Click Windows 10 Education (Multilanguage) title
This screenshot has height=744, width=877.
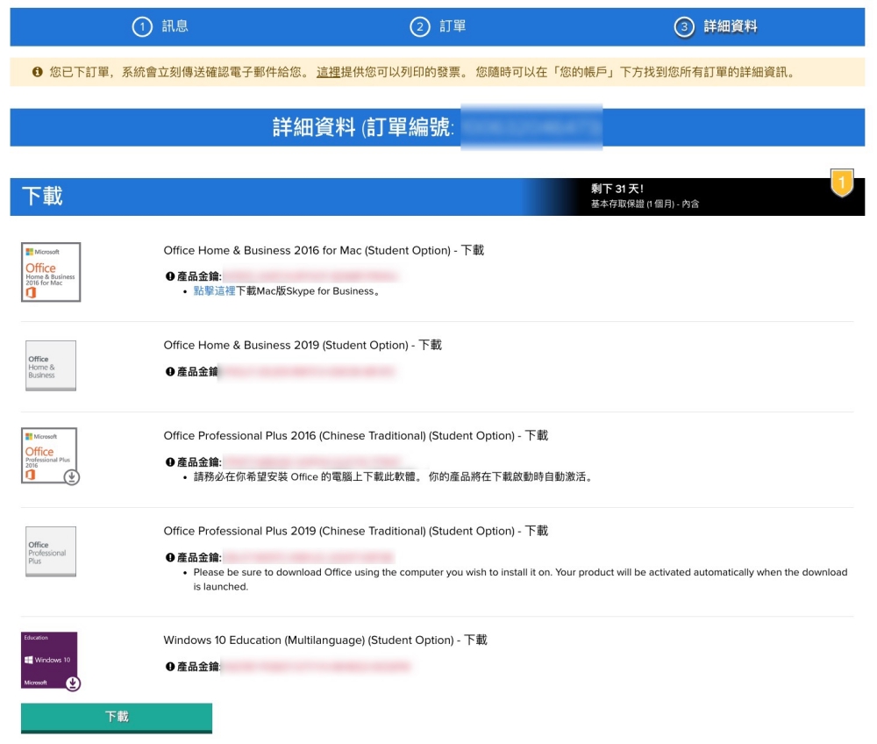[x=325, y=640]
